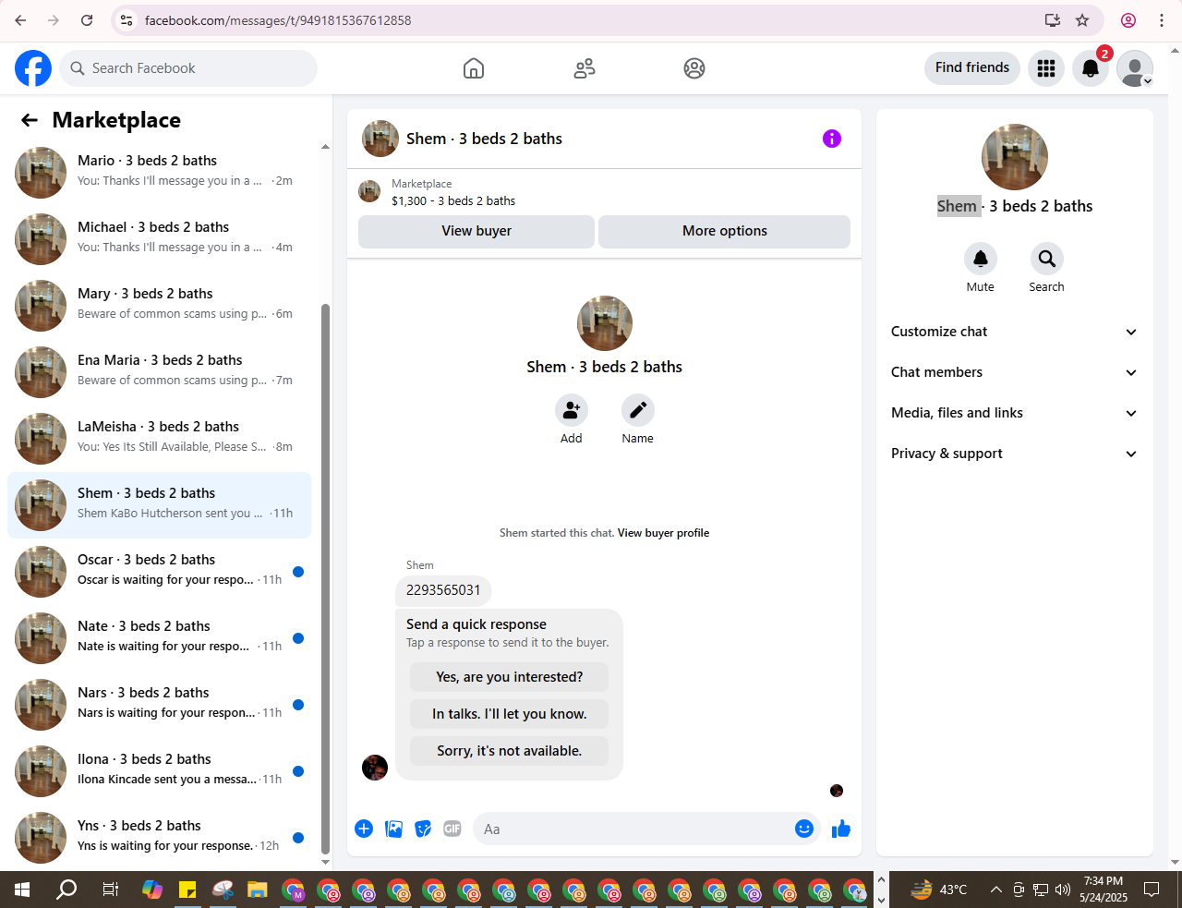Viewport: 1182px width, 908px height.
Task: Open Mary conversation
Action: (159, 306)
